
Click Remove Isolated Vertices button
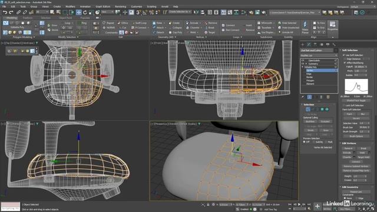356,166
